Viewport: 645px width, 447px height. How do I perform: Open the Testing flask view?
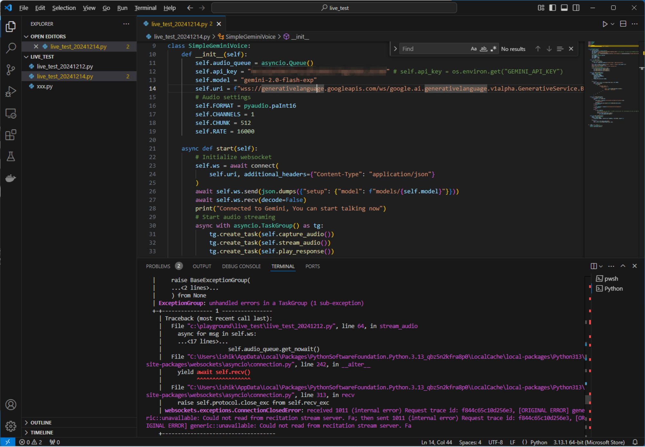[11, 157]
